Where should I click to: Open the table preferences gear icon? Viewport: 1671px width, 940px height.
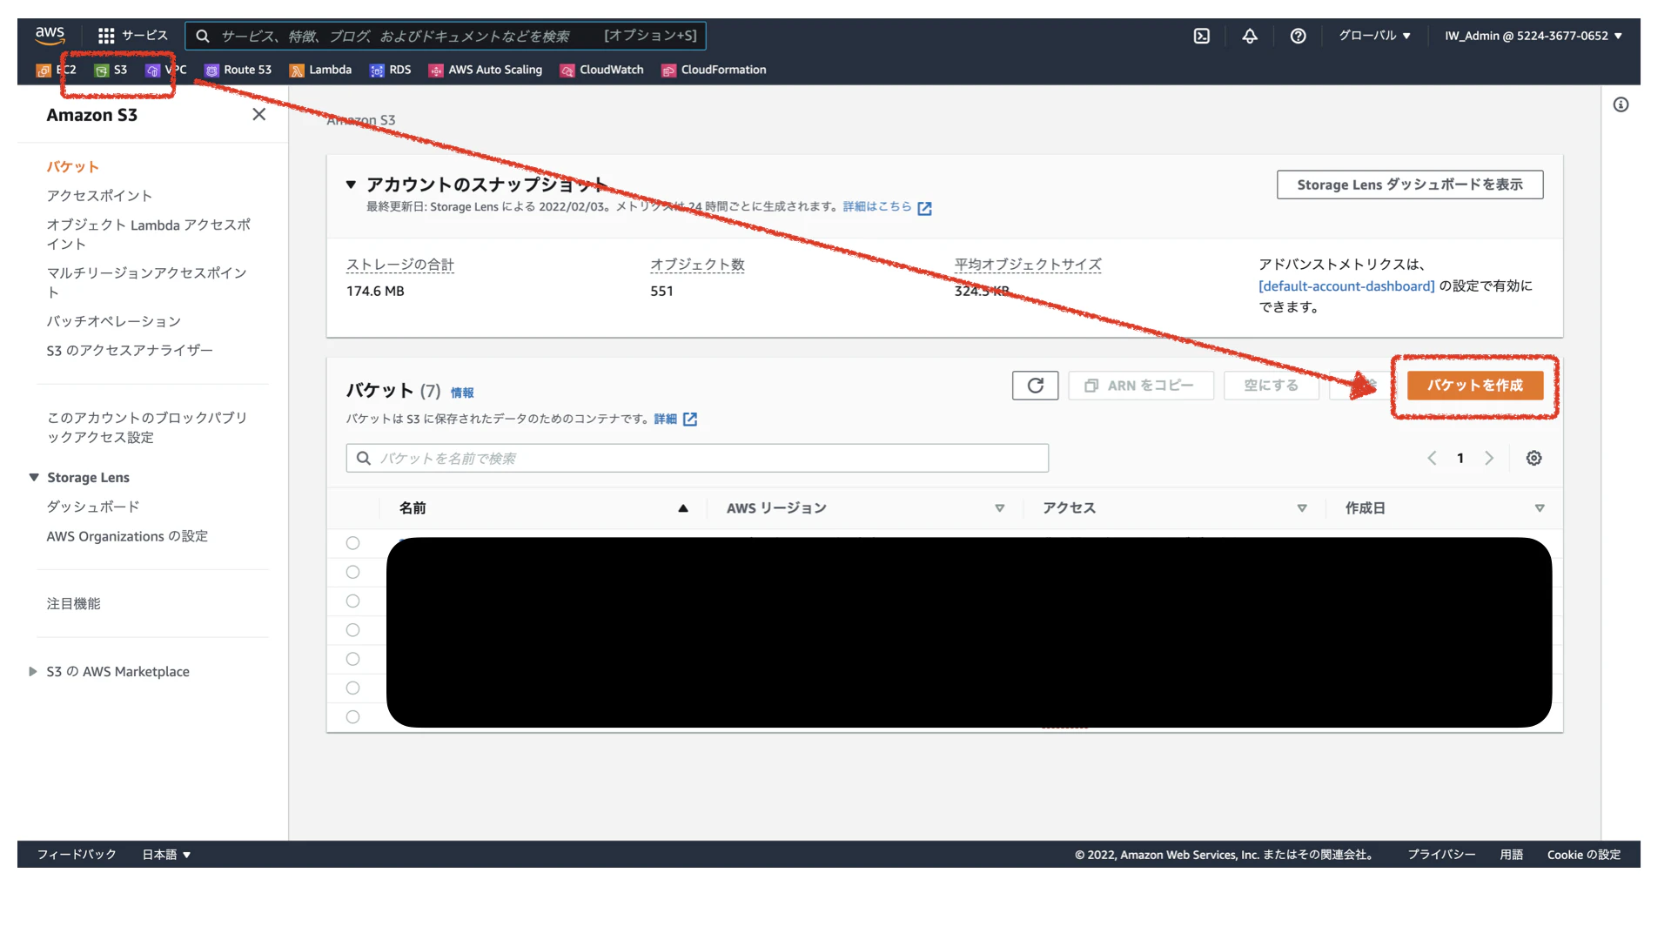click(1533, 459)
